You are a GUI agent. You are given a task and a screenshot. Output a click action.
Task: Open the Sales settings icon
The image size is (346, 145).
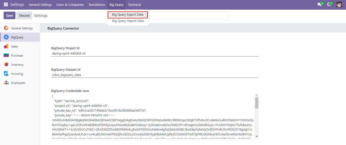click(6, 46)
